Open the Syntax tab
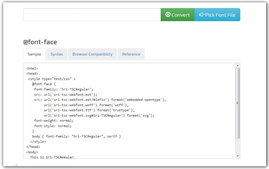The width and height of the screenshot is (269, 169). click(57, 54)
